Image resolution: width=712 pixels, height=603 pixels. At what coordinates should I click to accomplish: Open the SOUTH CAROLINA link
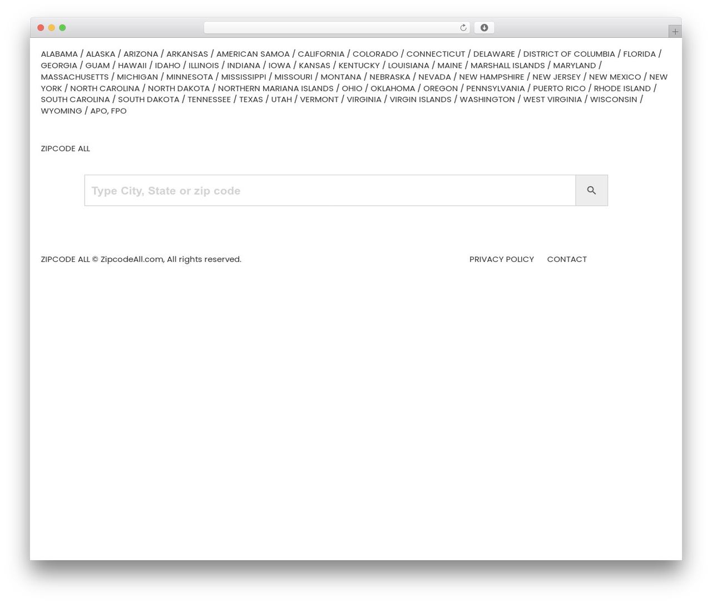[x=75, y=100]
